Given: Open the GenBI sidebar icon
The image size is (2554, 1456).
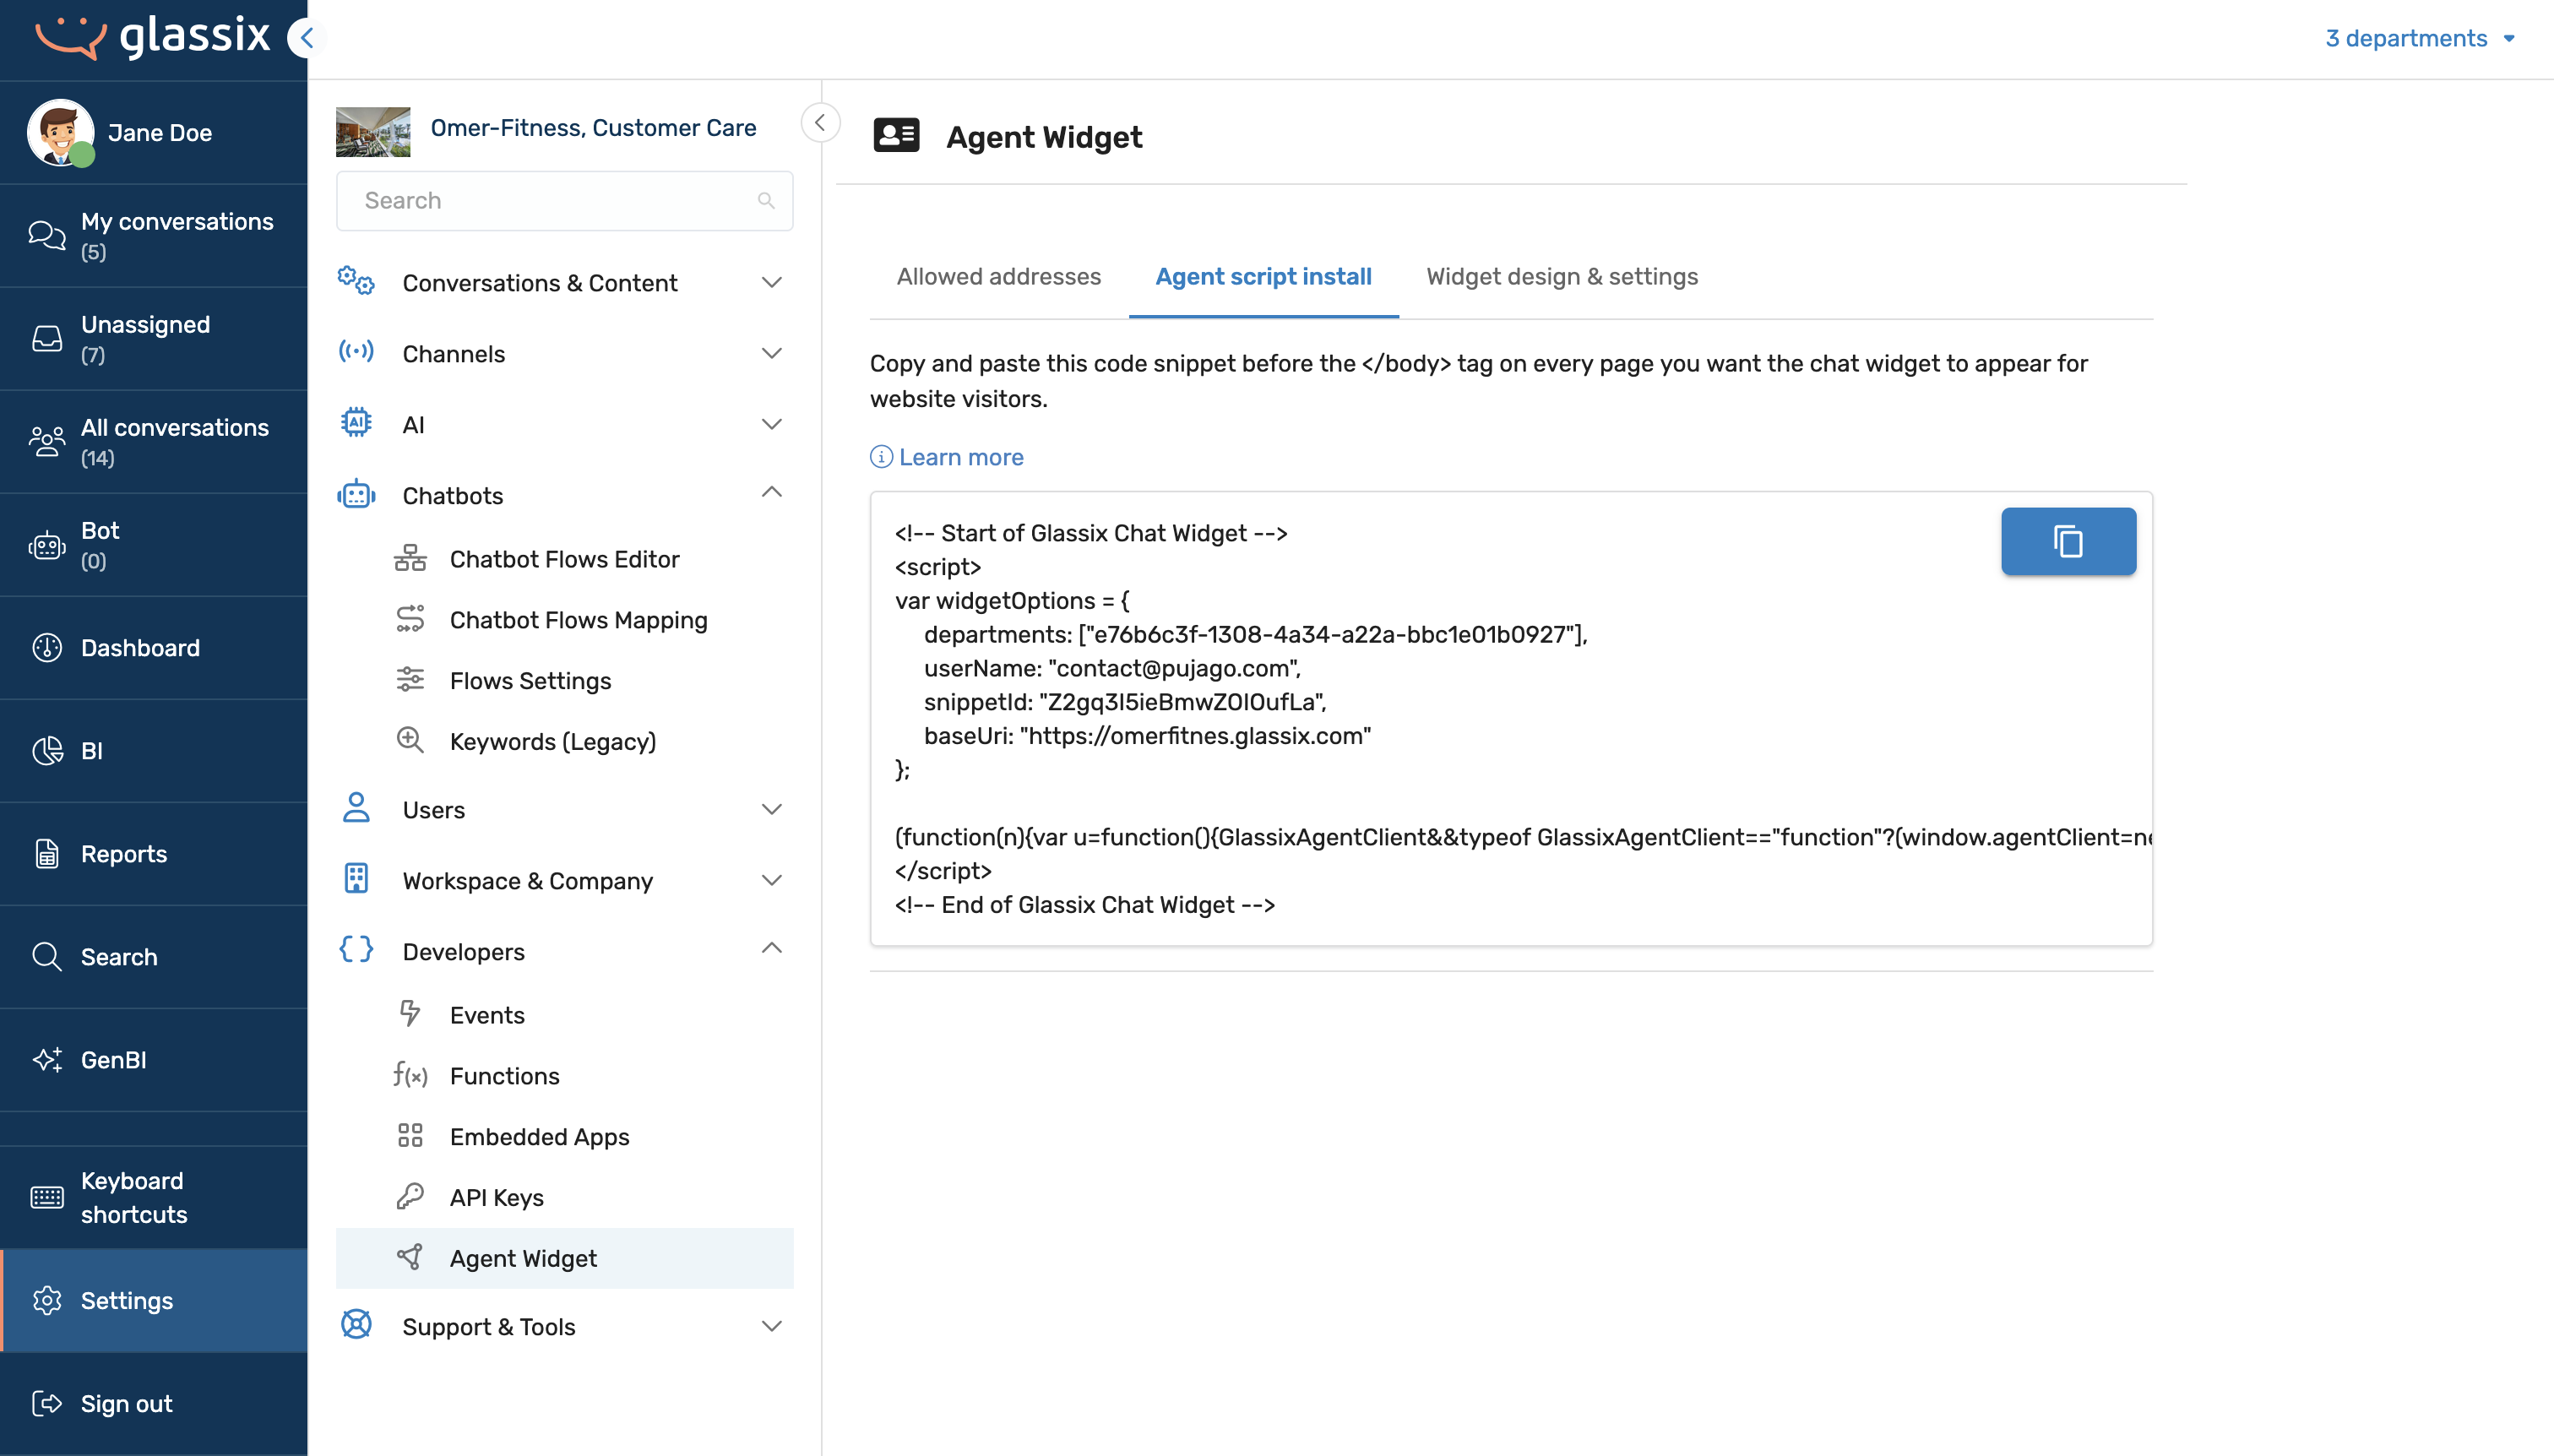Looking at the screenshot, I should point(47,1060).
